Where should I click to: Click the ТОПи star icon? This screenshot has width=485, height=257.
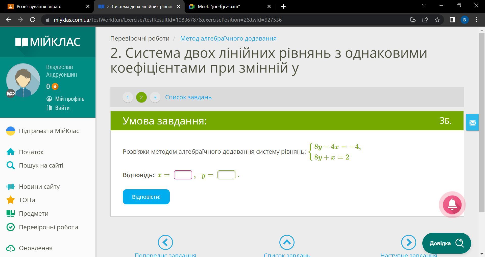[x=11, y=200]
